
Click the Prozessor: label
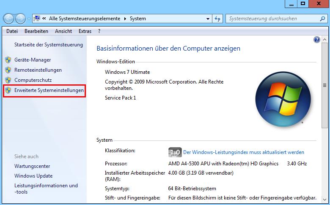[x=116, y=164]
